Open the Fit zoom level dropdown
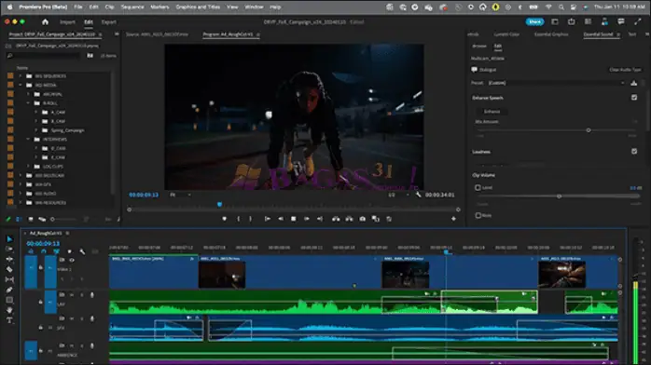Screen dimensions: 651x365 point(180,195)
